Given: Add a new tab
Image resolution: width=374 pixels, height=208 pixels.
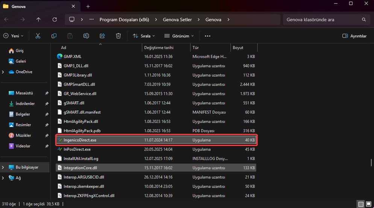Looking at the screenshot, I should tap(88, 6).
